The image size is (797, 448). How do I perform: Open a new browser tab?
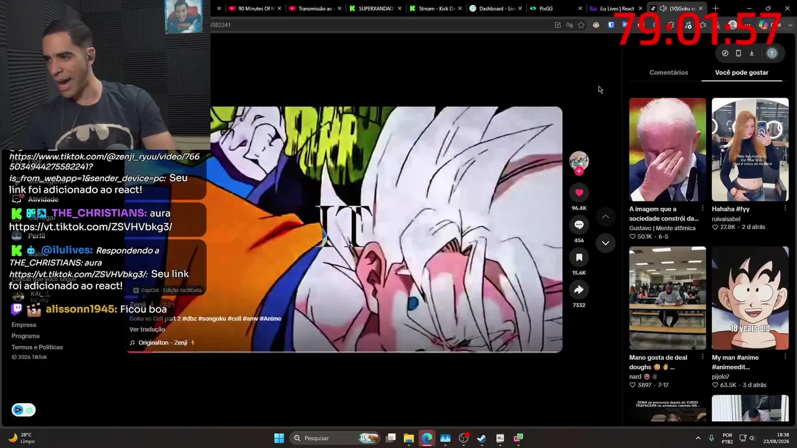click(715, 9)
